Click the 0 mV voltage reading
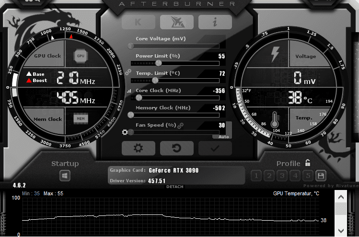Viewport: 359px width, 237px height. [304, 78]
